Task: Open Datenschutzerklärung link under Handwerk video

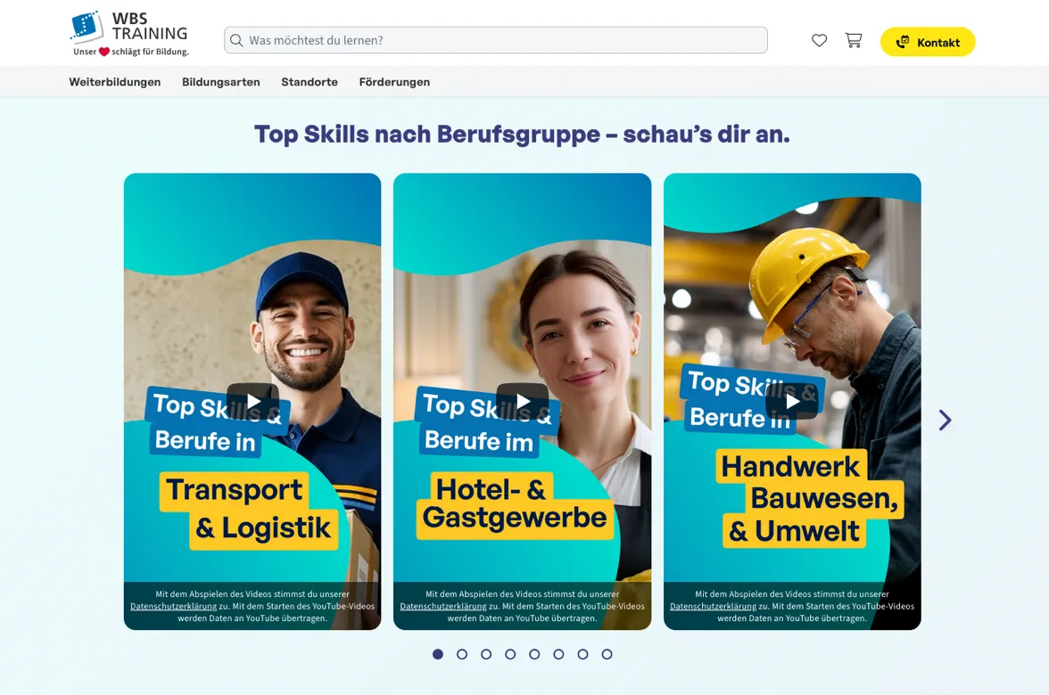Action: point(713,606)
